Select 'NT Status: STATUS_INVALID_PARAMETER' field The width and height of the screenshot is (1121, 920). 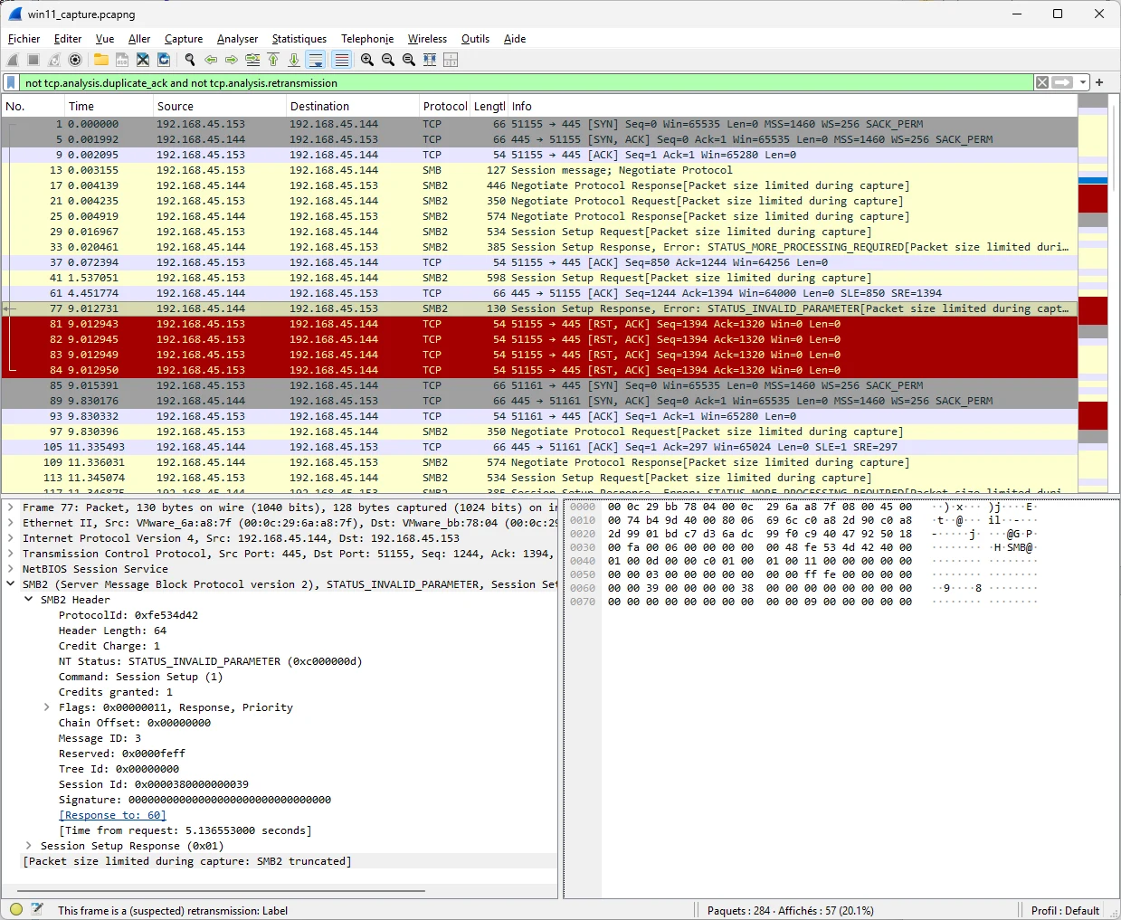(210, 661)
